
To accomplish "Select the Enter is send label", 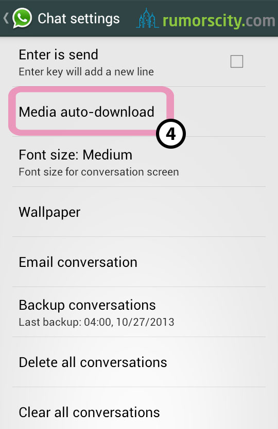I will click(x=58, y=54).
